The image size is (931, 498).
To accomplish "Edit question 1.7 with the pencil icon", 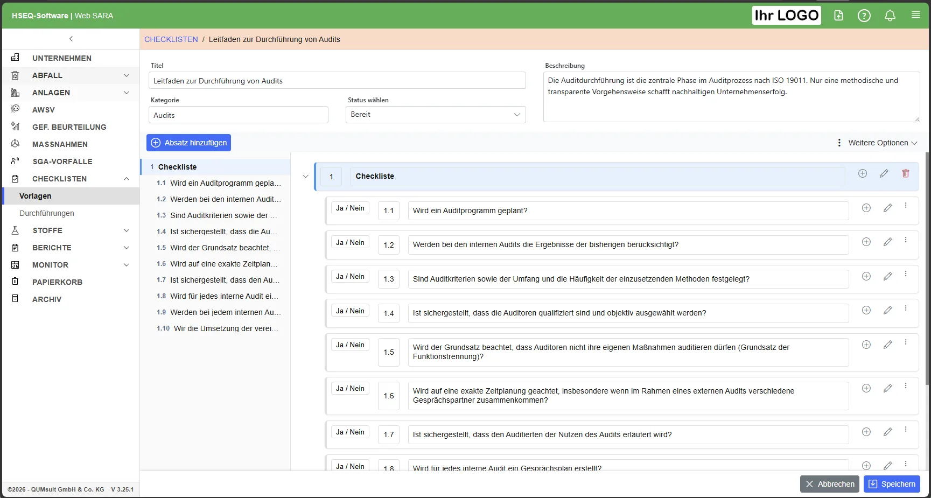I will coord(888,432).
